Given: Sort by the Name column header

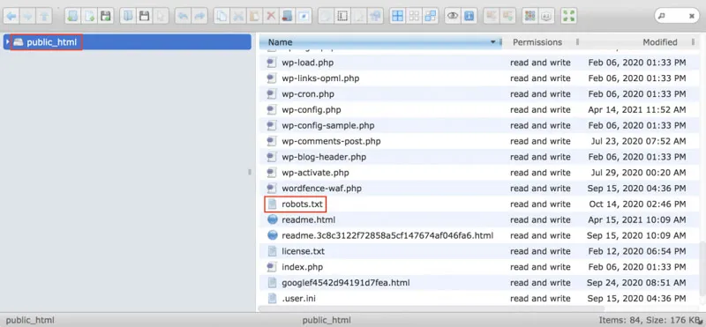Looking at the screenshot, I should point(380,42).
